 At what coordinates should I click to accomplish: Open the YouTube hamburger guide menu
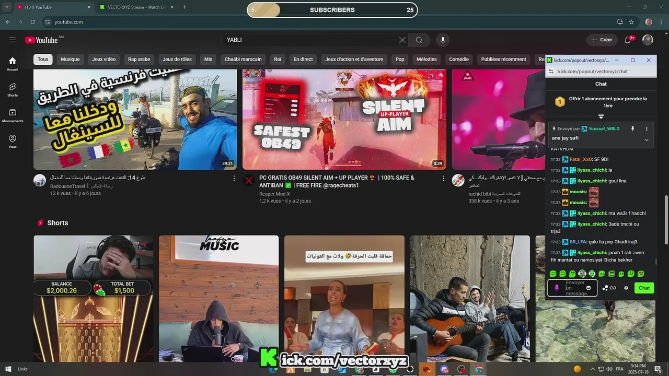point(13,40)
